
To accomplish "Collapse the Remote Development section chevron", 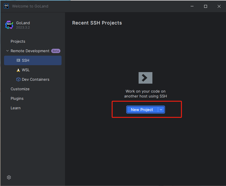I will (7, 51).
